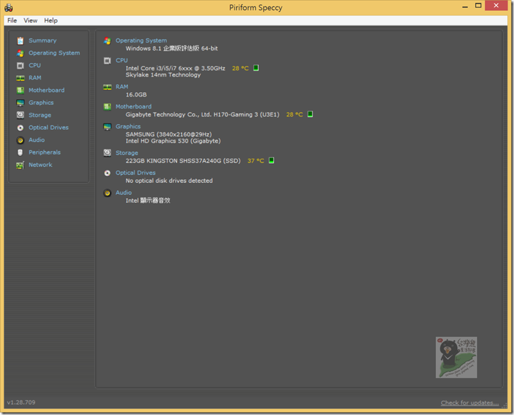The image size is (514, 415).
Task: Click the Peripherals mouse icon in sidebar
Action: tap(20, 152)
